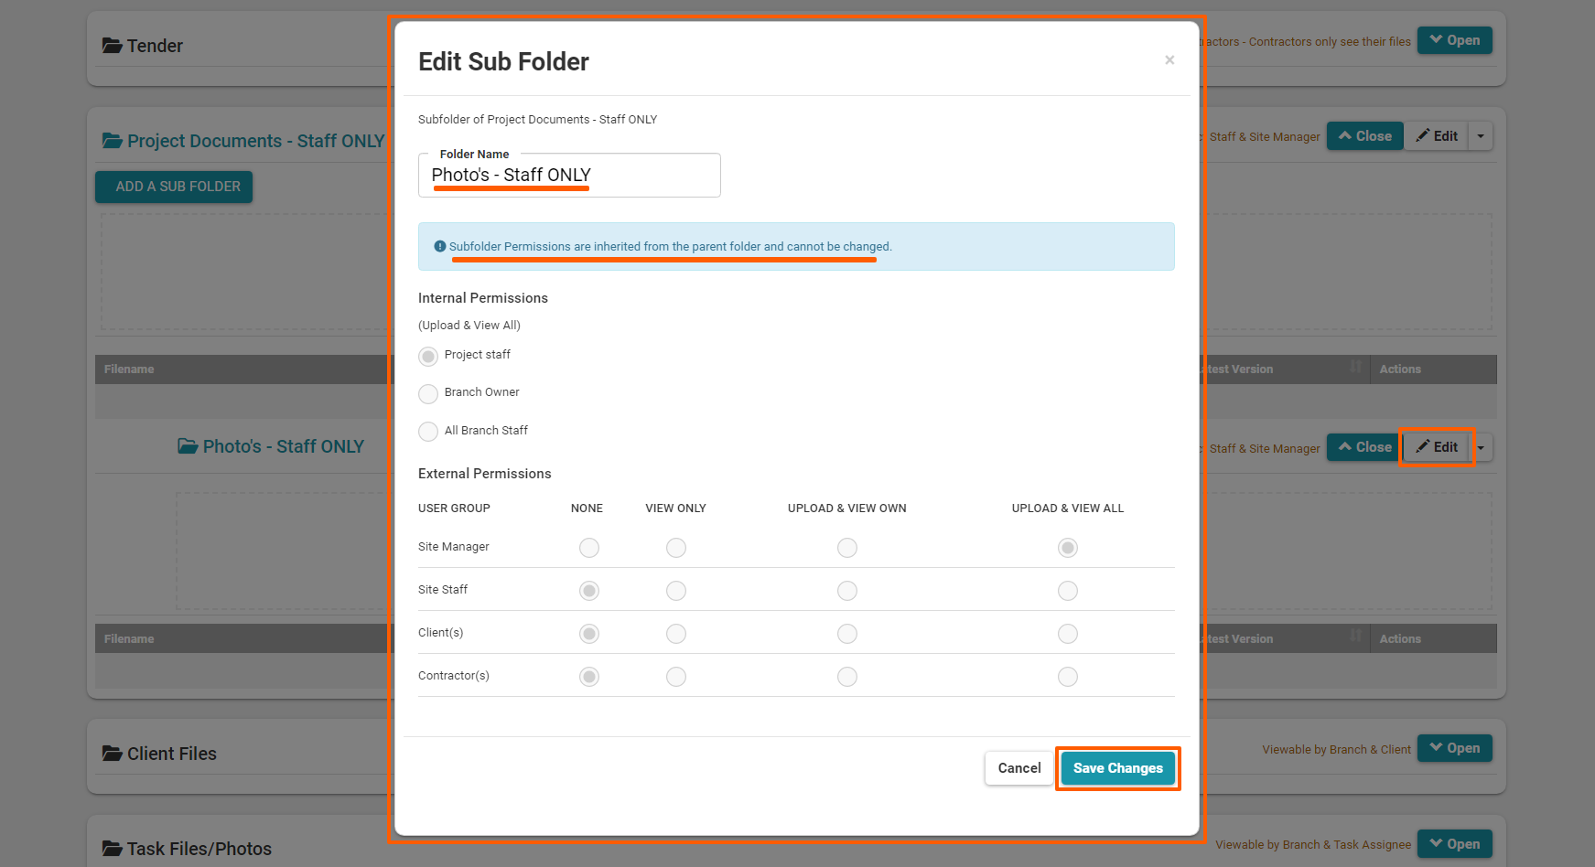Click the Folder Name input field
This screenshot has height=867, width=1595.
(x=569, y=175)
